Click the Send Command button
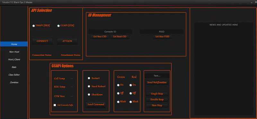257x119 pixels. pos(96,105)
